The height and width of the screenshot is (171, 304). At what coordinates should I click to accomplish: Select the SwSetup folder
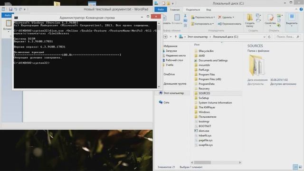[x=204, y=98]
